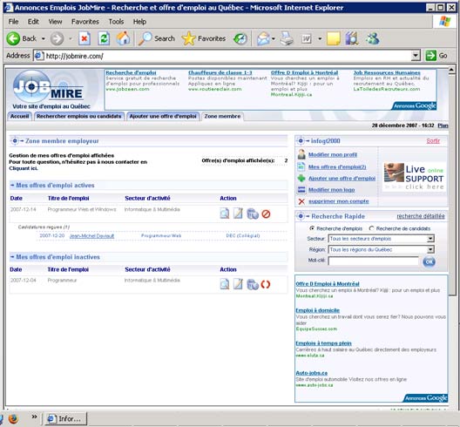Open the Modifier mon logo link

[x=332, y=190]
